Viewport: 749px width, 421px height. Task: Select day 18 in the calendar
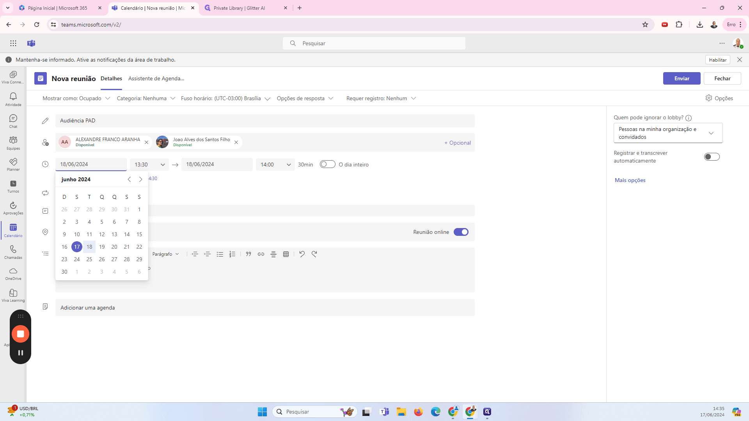coord(89,247)
